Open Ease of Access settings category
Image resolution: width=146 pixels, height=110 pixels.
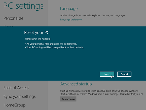[x=16, y=88]
